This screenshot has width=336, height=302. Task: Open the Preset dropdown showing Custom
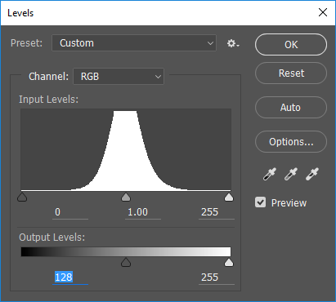tap(134, 43)
